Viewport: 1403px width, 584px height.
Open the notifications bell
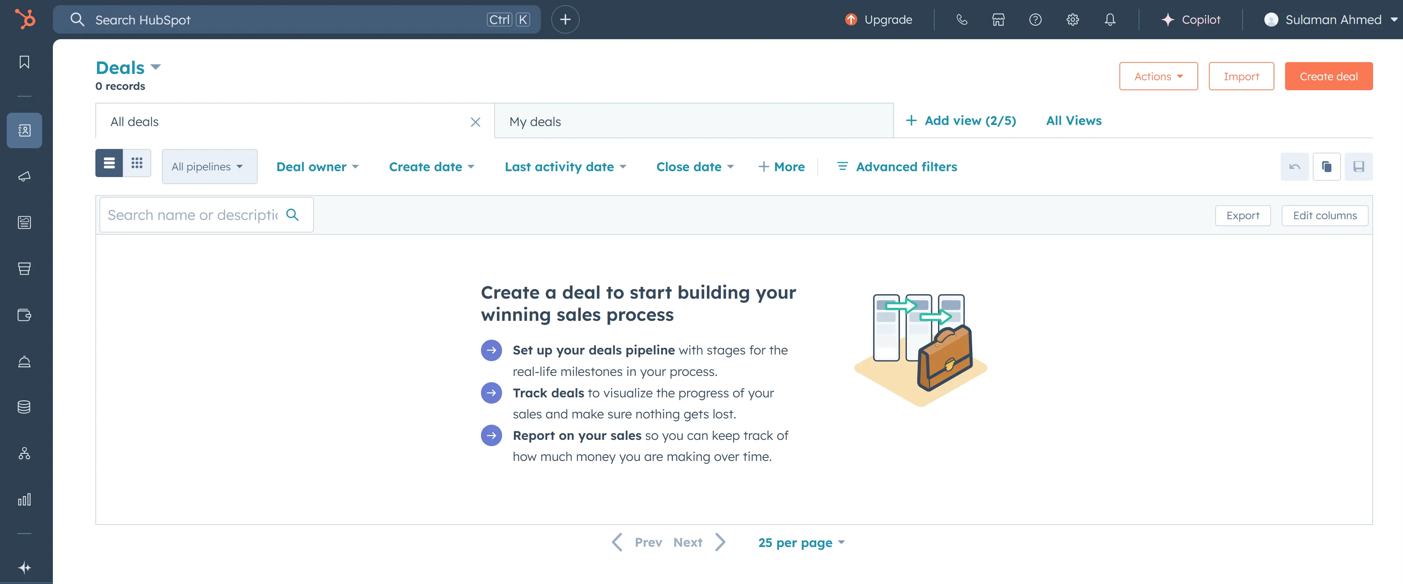pyautogui.click(x=1109, y=19)
